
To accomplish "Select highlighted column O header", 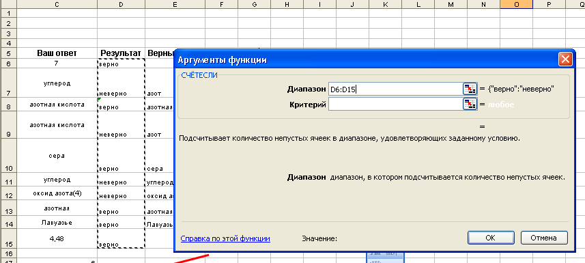I will click(516, 4).
